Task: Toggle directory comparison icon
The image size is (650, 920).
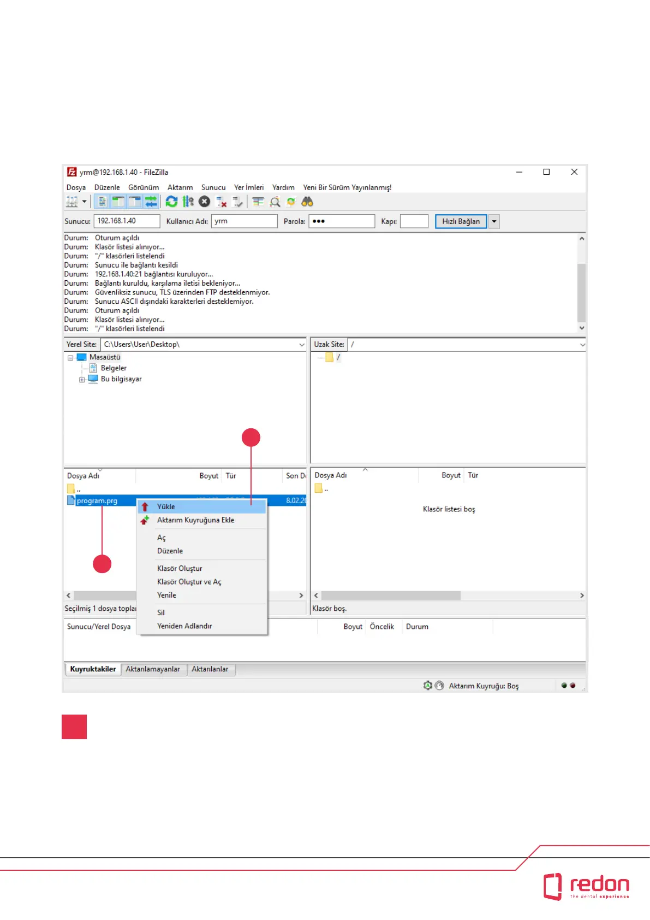Action: [x=275, y=202]
